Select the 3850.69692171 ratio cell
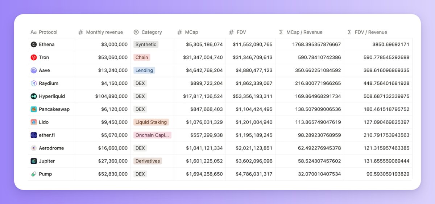This screenshot has height=204, width=435. (378, 44)
